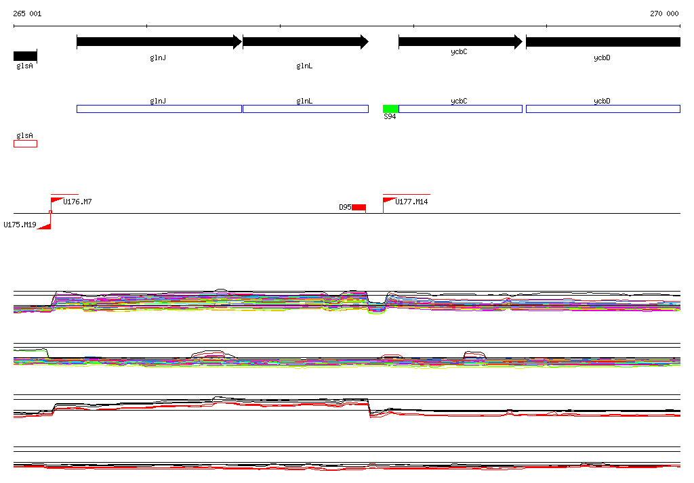Viewport: 694px width, 483px height.
Task: Click the U177.M14 label text
Action: pyautogui.click(x=411, y=202)
